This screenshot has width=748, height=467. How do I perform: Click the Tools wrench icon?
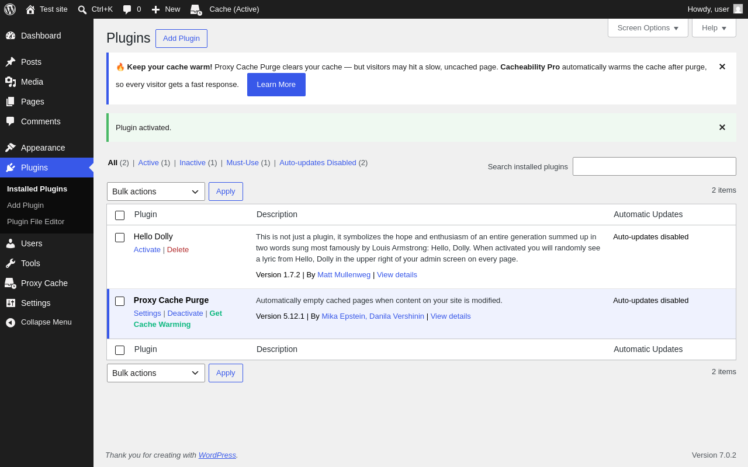coord(11,263)
